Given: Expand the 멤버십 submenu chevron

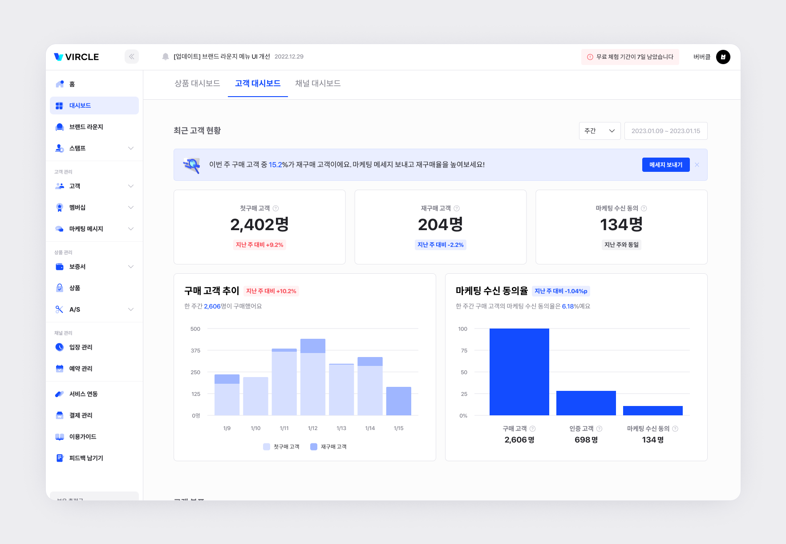Looking at the screenshot, I should pos(131,207).
